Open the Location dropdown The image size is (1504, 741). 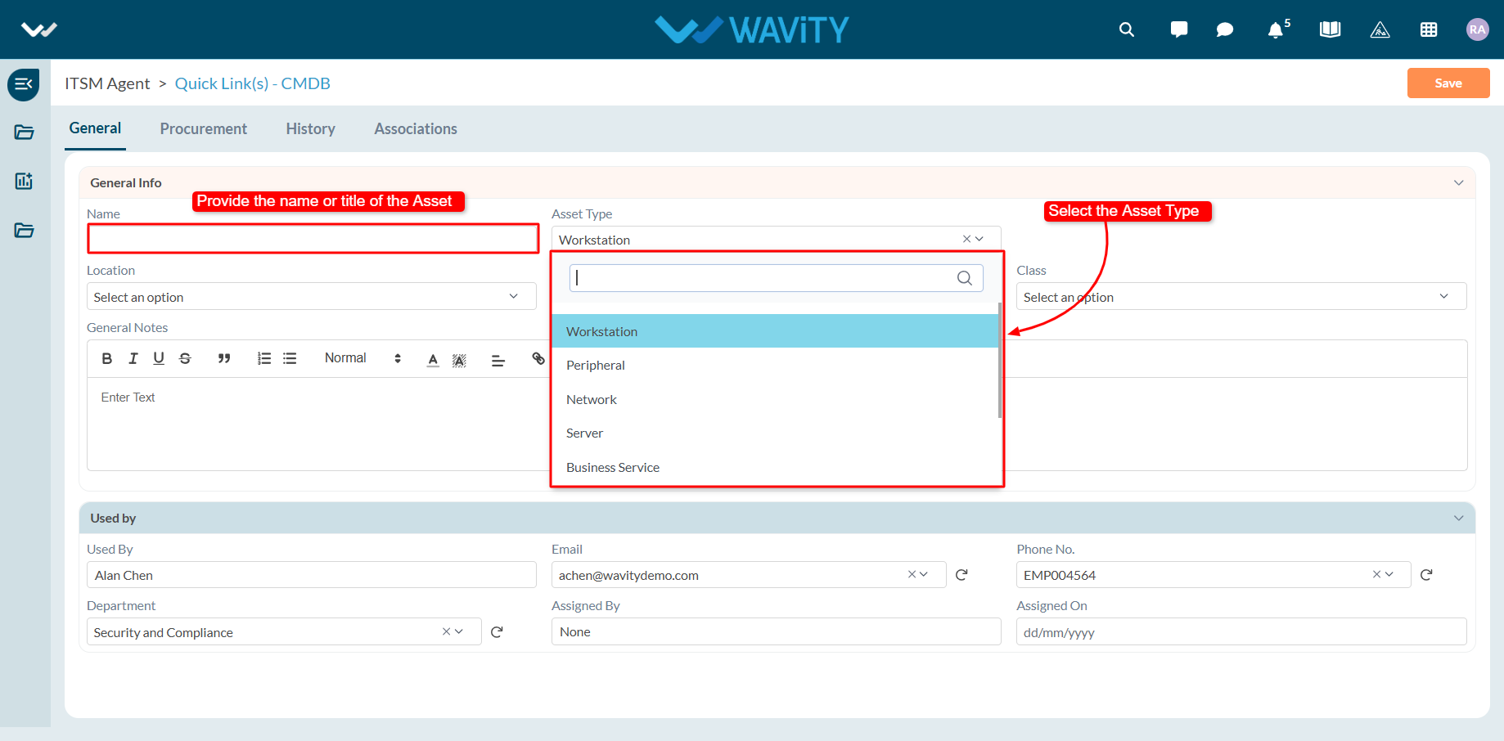(311, 296)
